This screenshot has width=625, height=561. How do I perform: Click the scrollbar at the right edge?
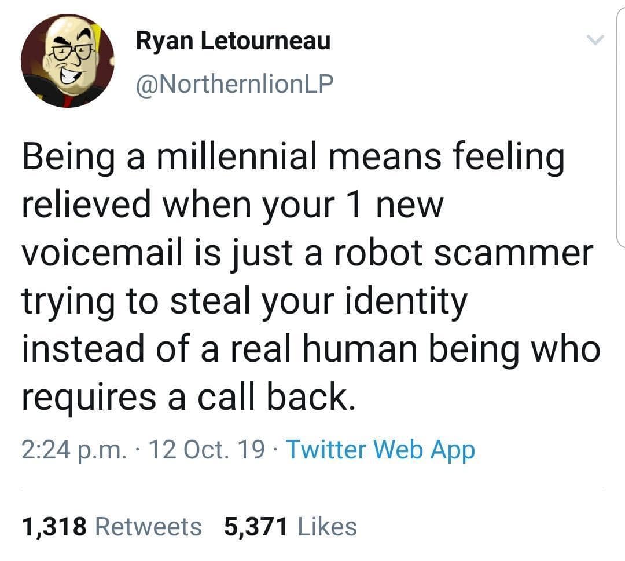click(x=622, y=128)
